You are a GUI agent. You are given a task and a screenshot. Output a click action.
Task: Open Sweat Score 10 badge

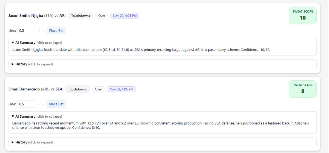coord(303,15)
